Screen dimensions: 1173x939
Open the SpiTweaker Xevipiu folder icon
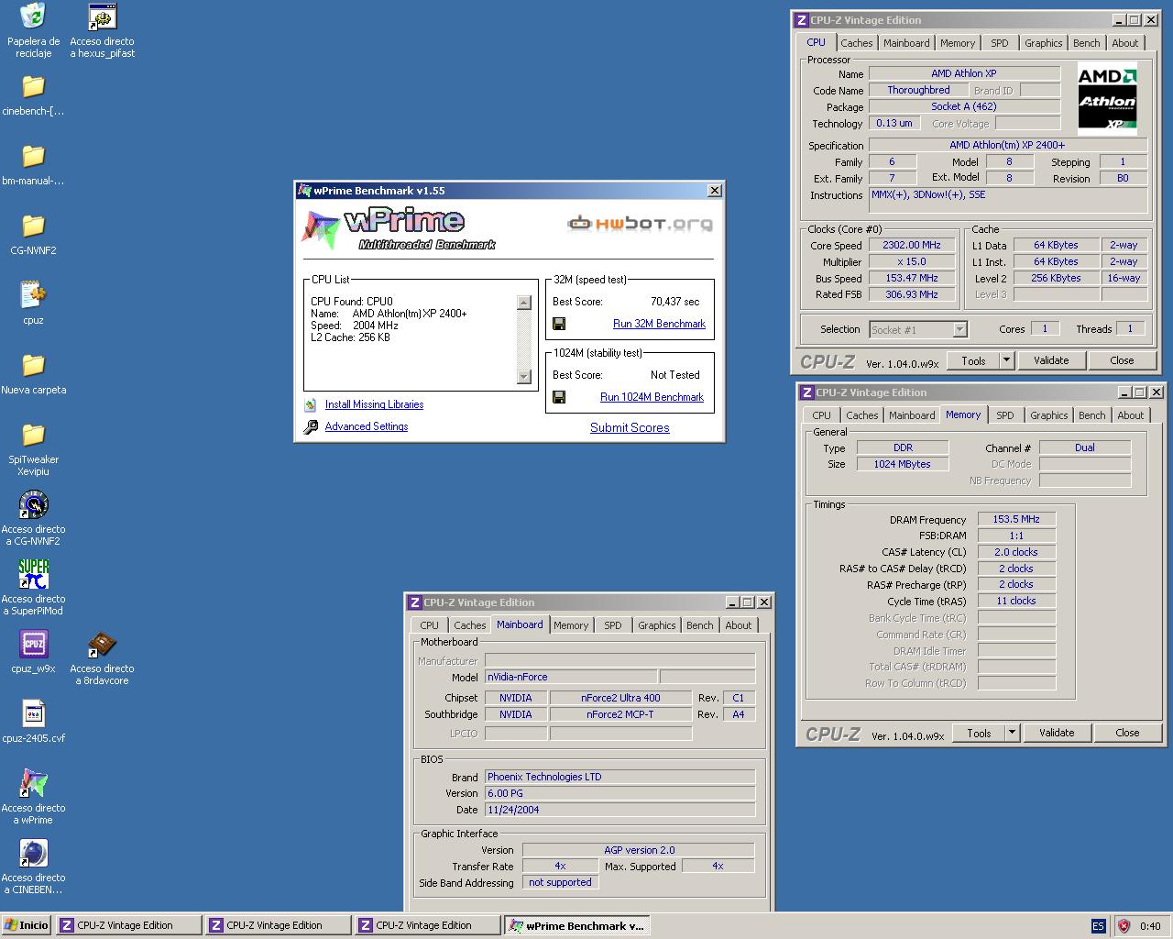pos(33,435)
